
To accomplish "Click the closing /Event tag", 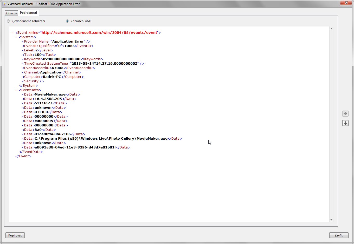I will 23,156.
